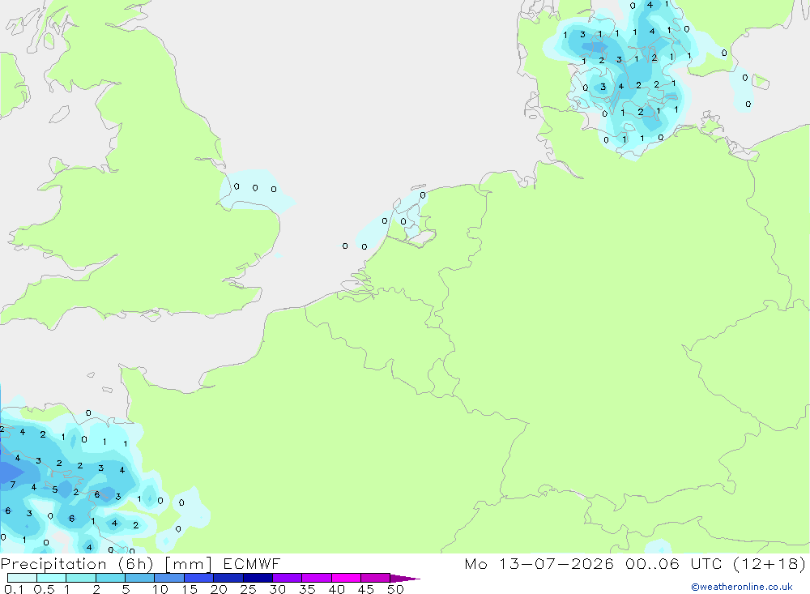The height and width of the screenshot is (594, 810).
Task: Open the weatheronline.co.uk copyright link
Action: point(742,587)
